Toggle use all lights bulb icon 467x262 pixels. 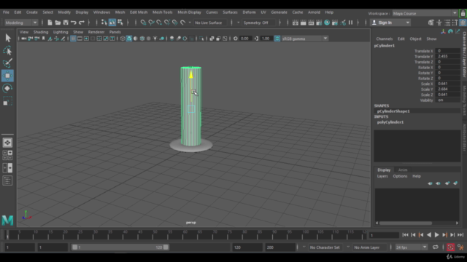[x=155, y=39]
